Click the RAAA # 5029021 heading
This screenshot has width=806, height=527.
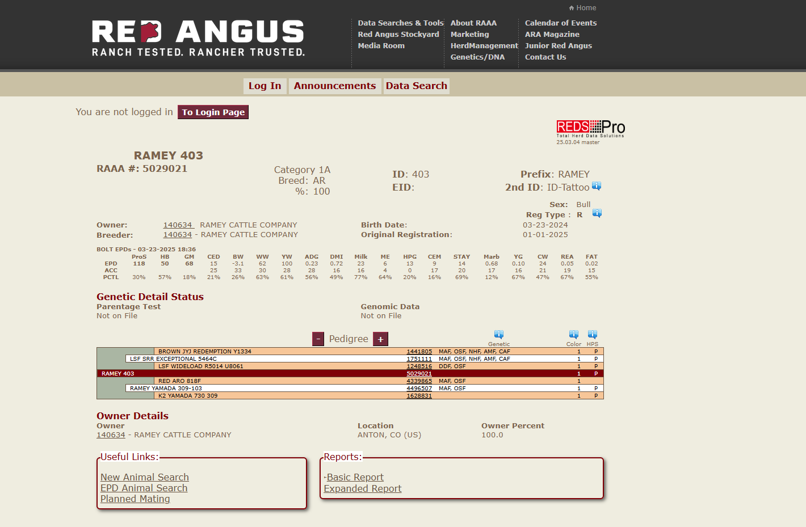coord(142,168)
